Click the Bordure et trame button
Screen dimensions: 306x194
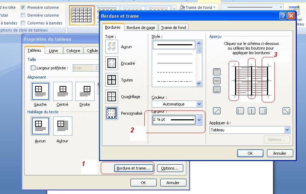point(134,168)
